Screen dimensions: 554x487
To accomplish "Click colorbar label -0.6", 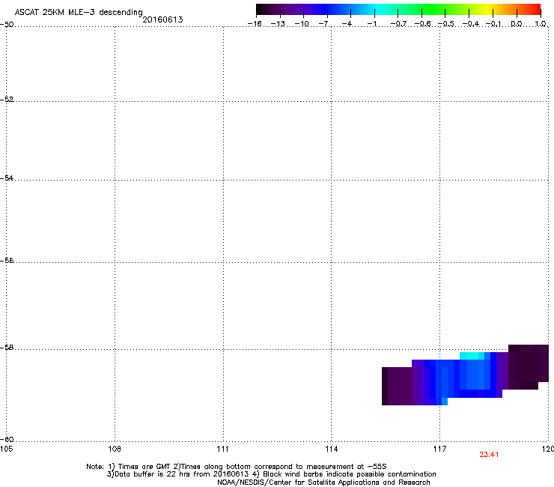I will pyautogui.click(x=421, y=24).
